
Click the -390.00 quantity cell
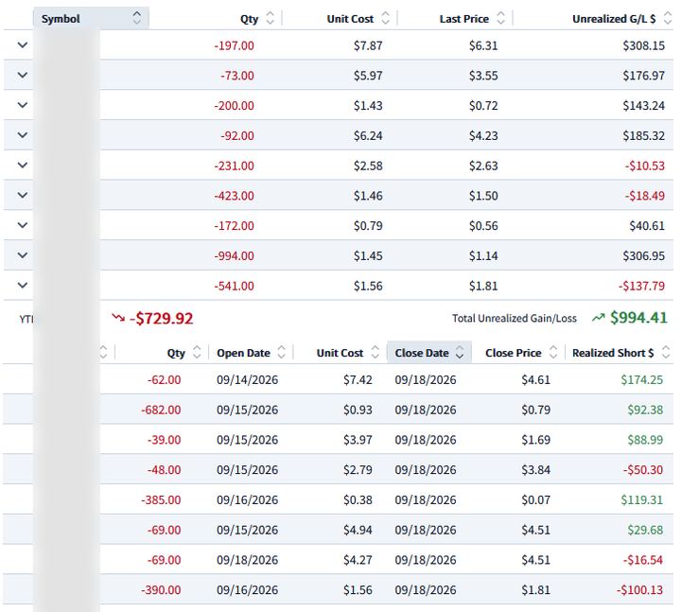[161, 590]
